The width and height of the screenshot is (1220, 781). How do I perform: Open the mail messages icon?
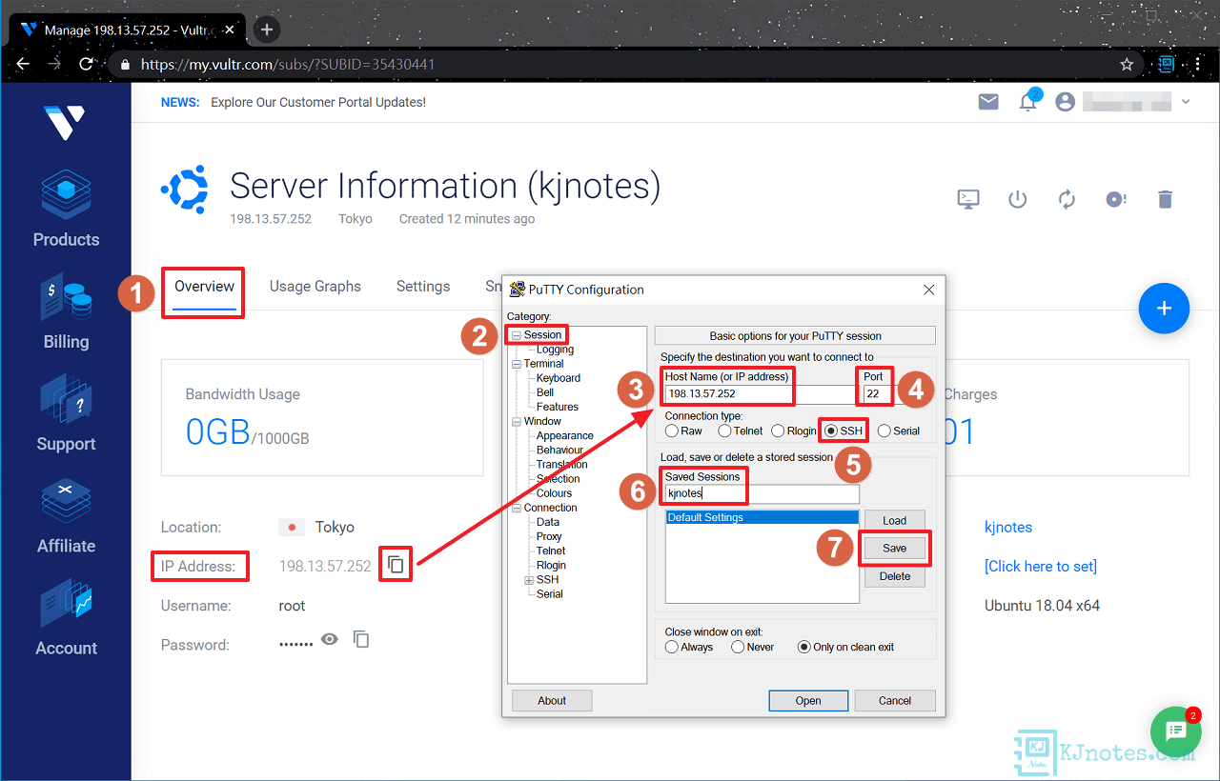(x=988, y=102)
